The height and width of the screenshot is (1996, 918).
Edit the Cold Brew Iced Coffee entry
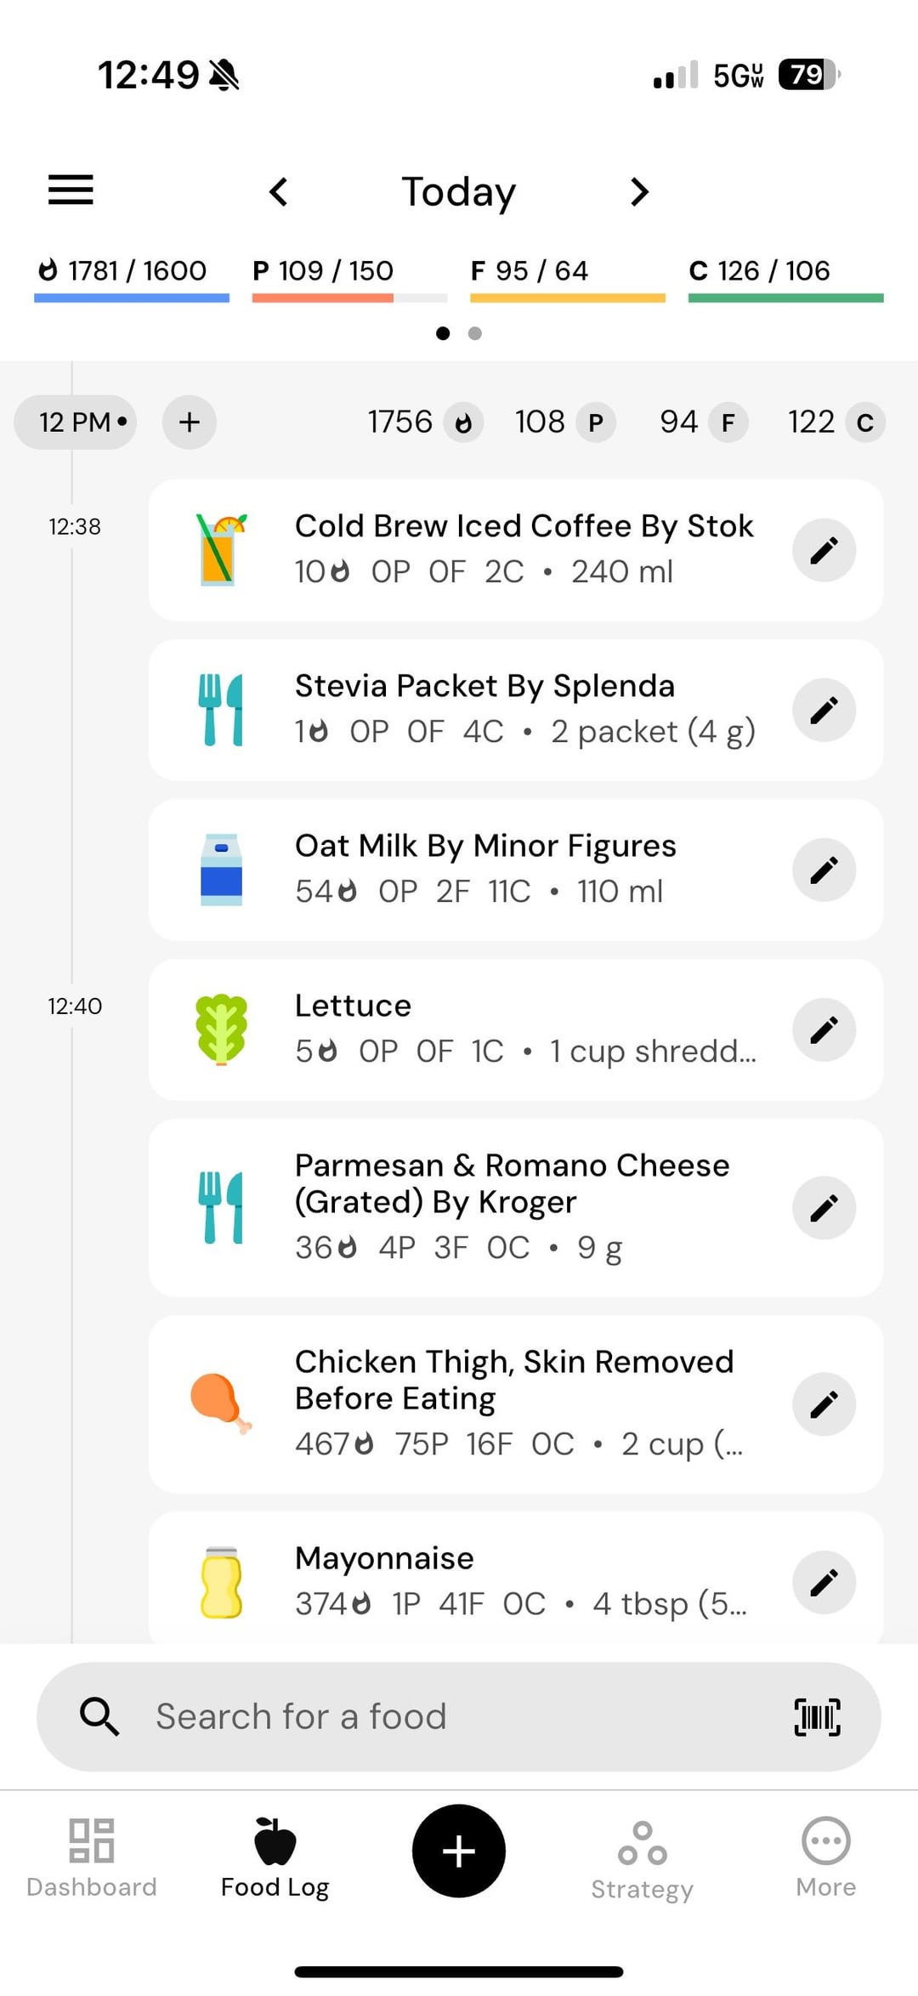click(x=823, y=550)
